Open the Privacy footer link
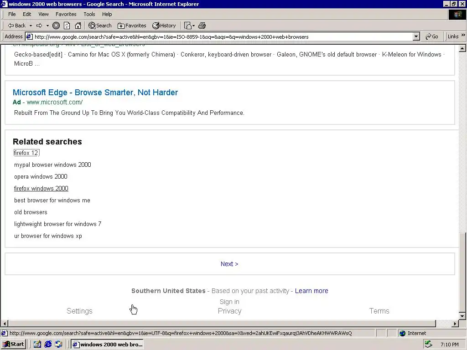 coord(229,311)
